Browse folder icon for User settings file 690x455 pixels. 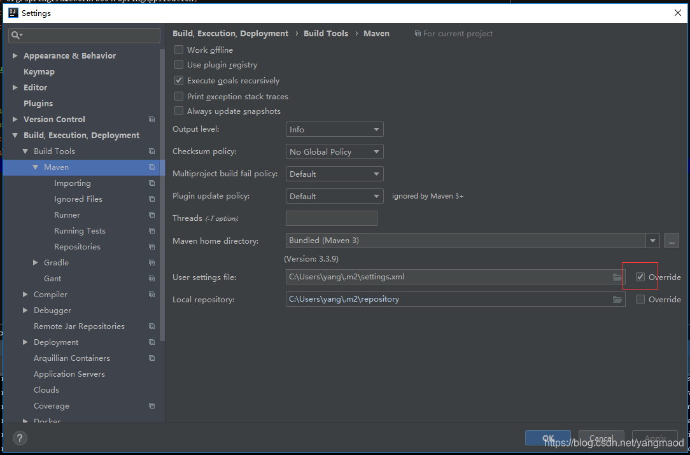617,277
